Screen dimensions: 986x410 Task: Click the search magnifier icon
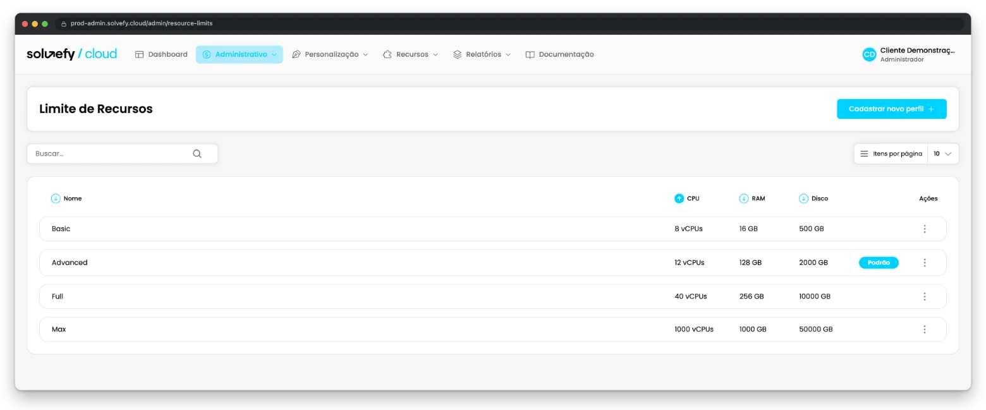197,154
